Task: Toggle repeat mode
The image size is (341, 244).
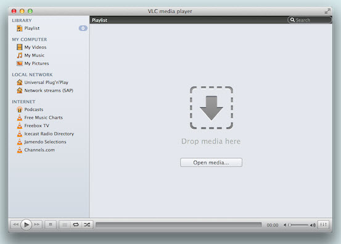Action: [x=76, y=225]
